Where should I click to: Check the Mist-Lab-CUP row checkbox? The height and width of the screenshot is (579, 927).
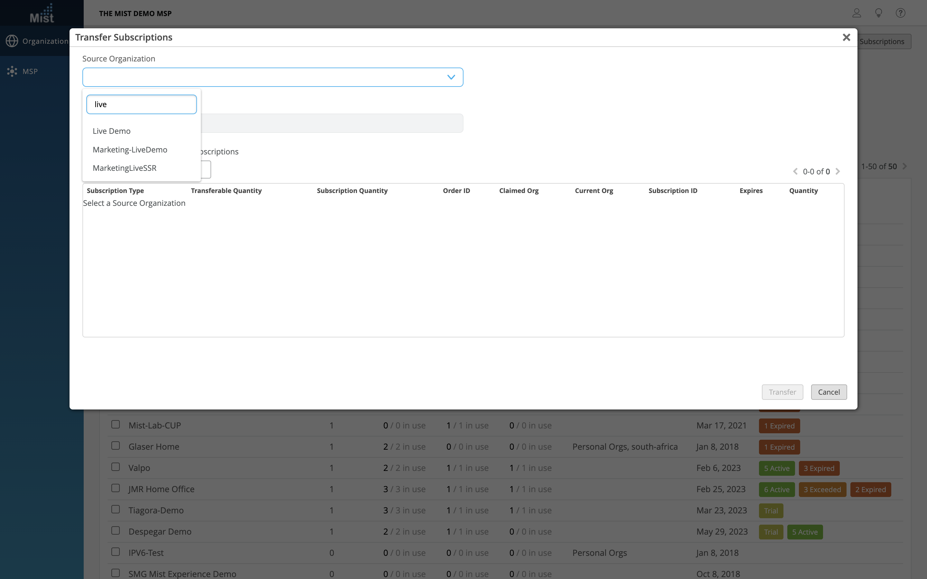point(115,424)
